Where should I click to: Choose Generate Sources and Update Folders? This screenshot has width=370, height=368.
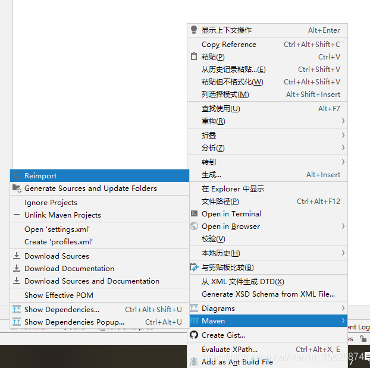[x=99, y=188]
